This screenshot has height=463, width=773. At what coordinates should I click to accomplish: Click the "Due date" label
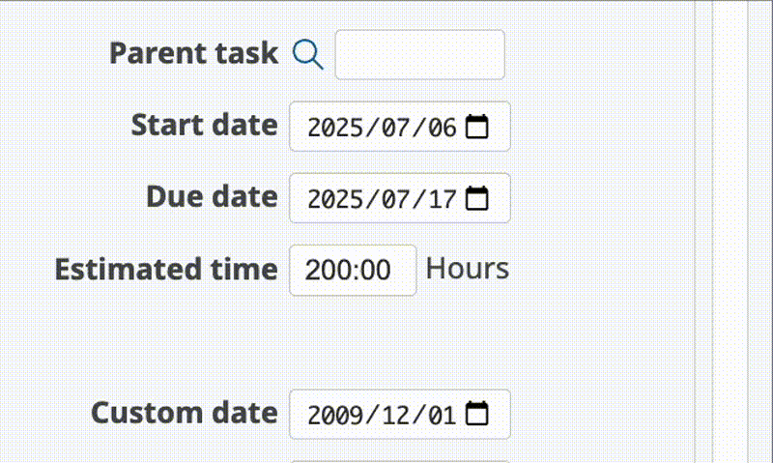click(212, 197)
